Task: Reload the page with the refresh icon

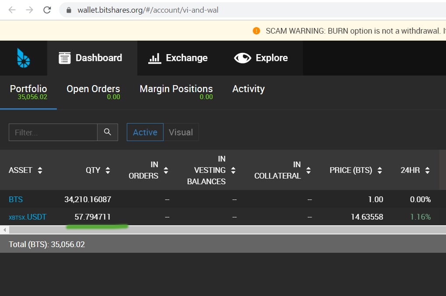Action: click(x=47, y=10)
